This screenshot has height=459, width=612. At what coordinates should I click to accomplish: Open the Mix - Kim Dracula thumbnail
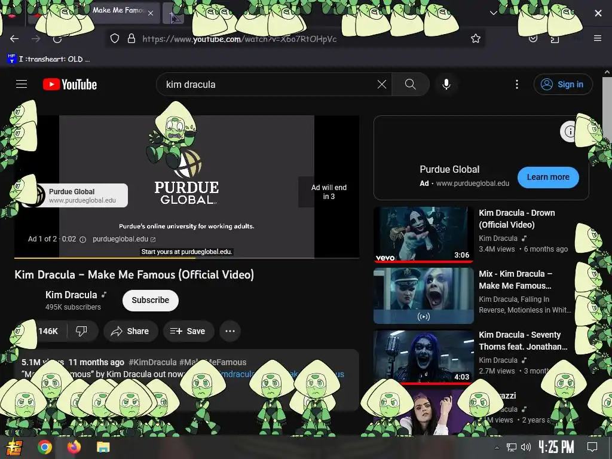[424, 295]
